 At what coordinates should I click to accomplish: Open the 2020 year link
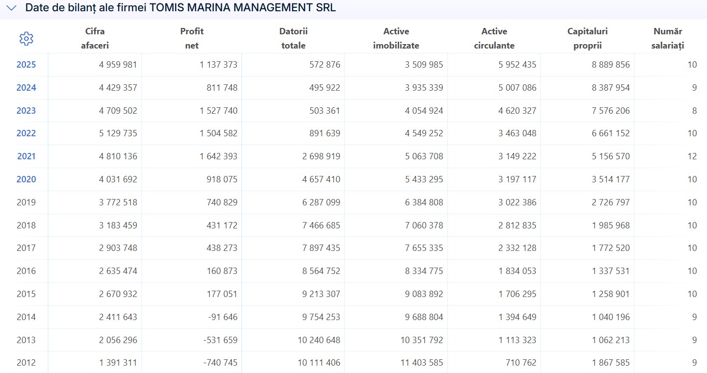[x=26, y=179]
